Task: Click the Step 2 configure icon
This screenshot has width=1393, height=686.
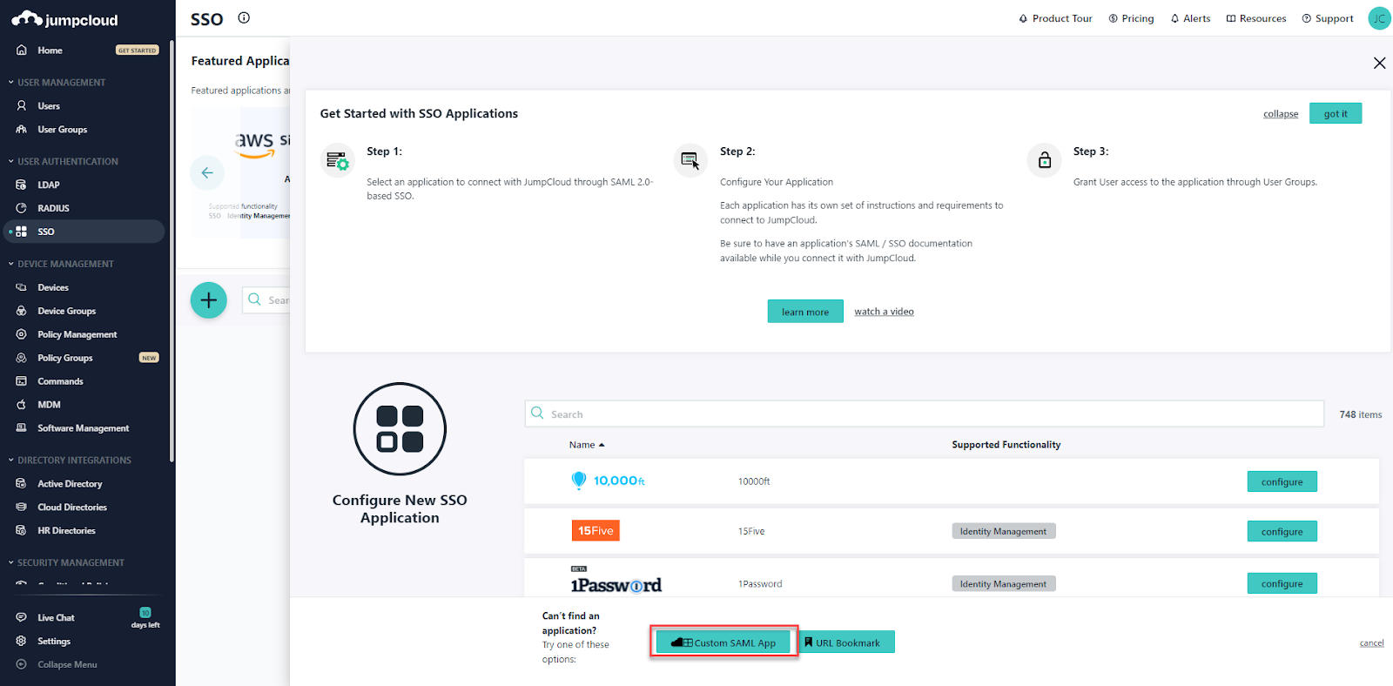Action: pos(690,160)
